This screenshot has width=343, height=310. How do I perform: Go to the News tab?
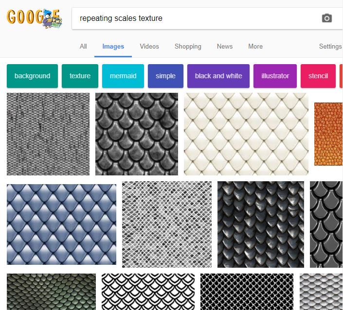225,47
